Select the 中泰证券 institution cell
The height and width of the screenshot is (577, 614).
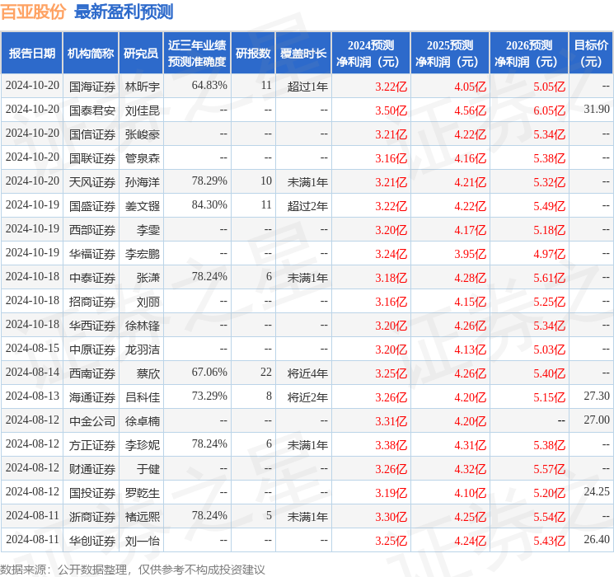[92, 278]
